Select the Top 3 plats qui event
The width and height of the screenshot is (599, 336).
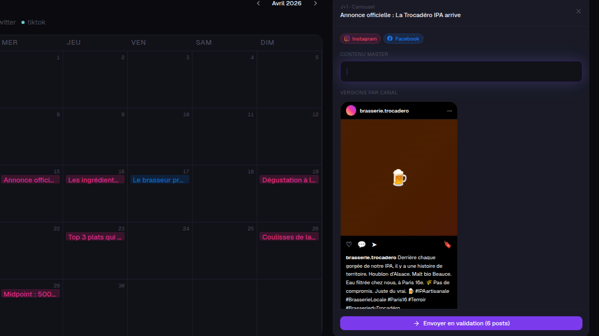click(x=95, y=237)
